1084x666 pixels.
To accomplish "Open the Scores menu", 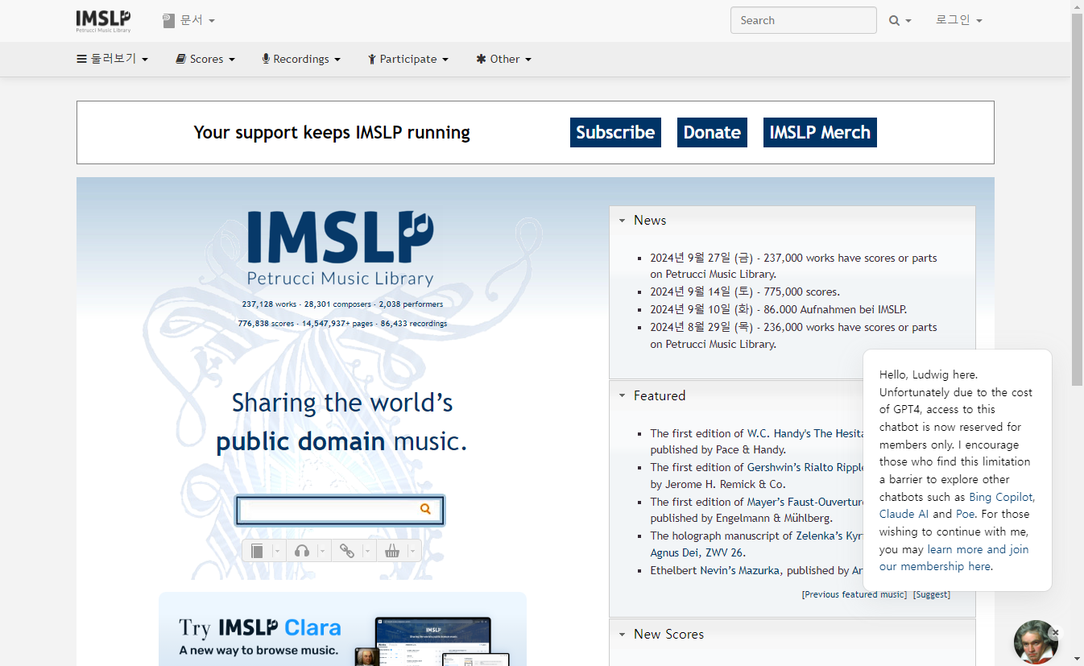I will point(205,59).
